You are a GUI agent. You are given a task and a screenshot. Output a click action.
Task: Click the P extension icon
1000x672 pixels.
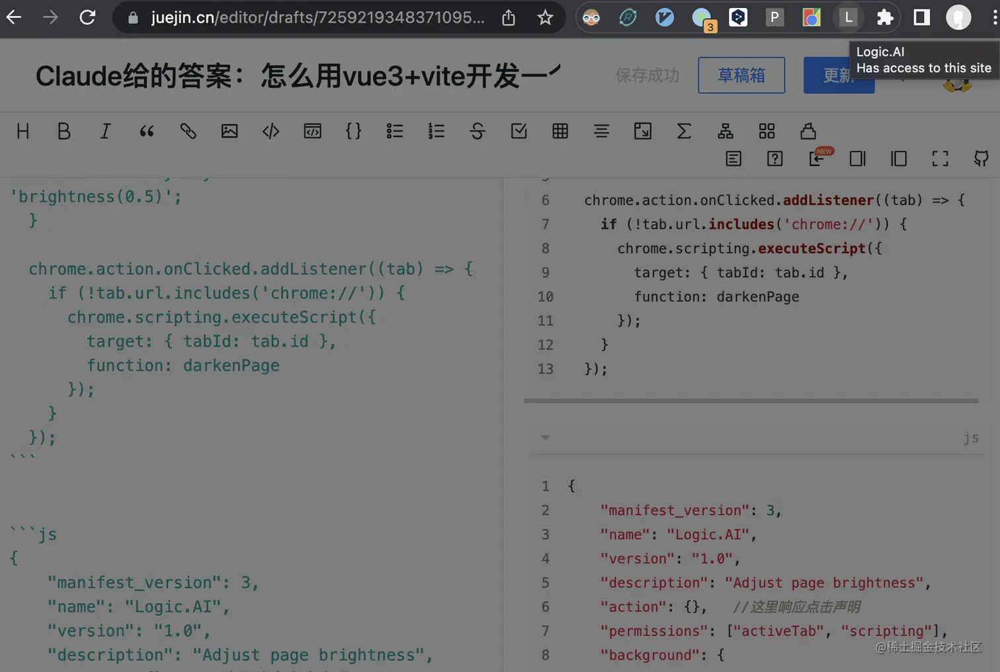point(774,18)
